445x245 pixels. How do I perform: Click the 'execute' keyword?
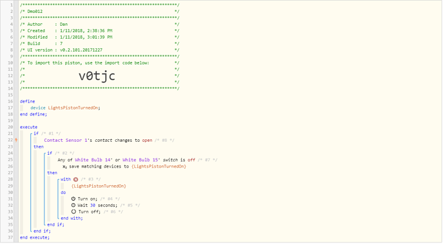(28, 127)
